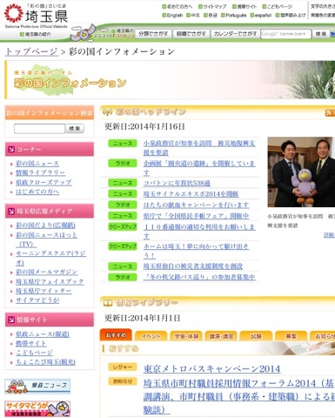Open 県政クローズアップ sidebar link
This screenshot has width=335, height=418.
(x=44, y=182)
